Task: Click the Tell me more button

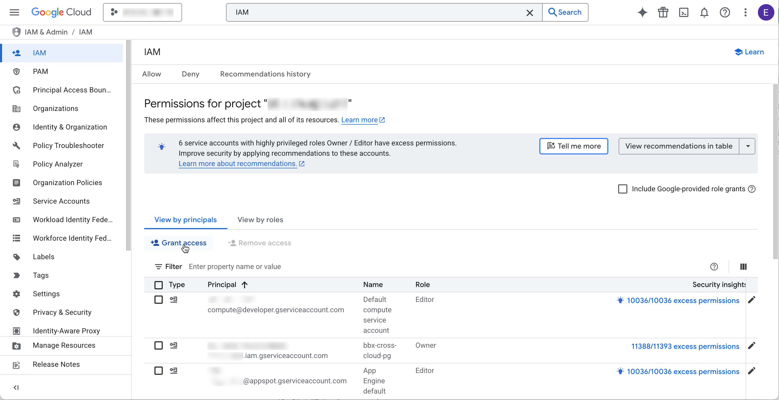Action: coord(573,146)
